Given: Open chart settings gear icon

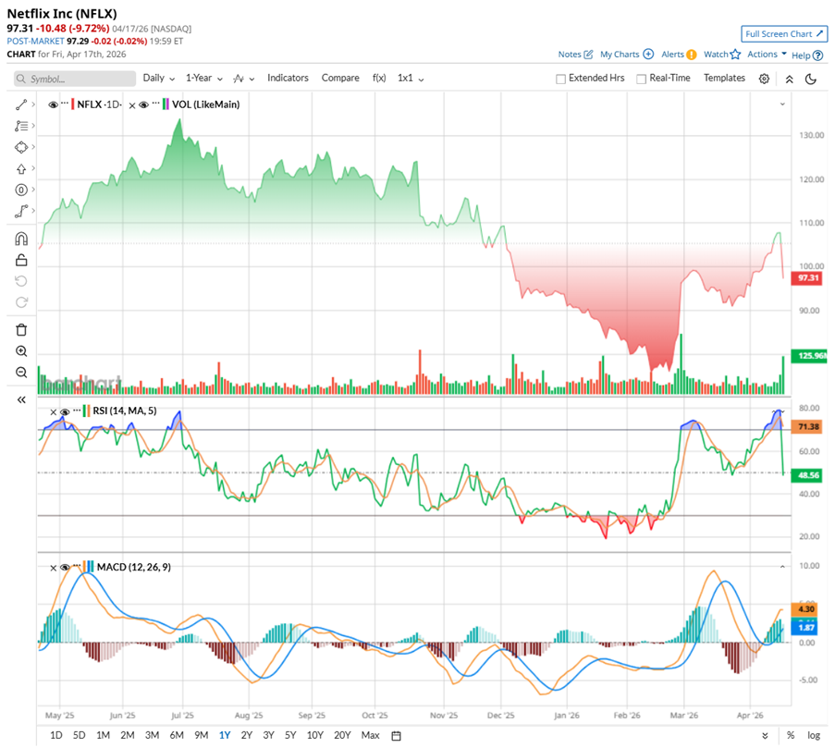Looking at the screenshot, I should (x=764, y=79).
